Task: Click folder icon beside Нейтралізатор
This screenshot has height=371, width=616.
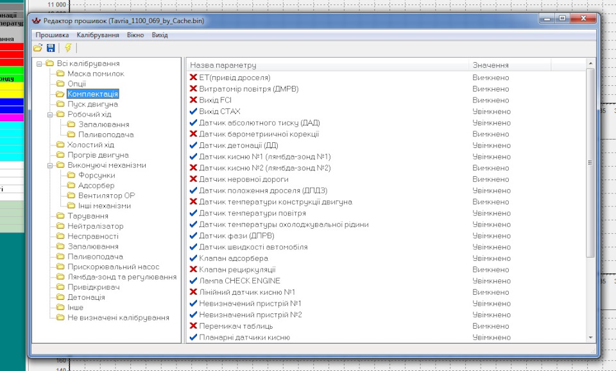Action: pyautogui.click(x=60, y=226)
